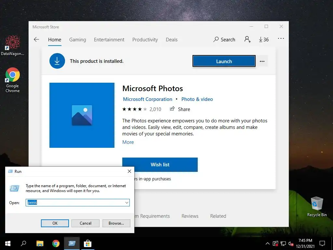Click the installed download circle icon
Screen dimensions: 333x250
coord(57,61)
